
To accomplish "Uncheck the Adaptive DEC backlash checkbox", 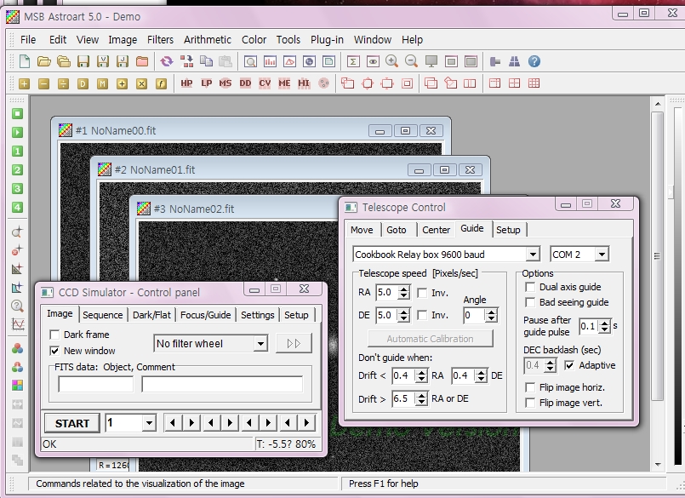I will (x=570, y=365).
